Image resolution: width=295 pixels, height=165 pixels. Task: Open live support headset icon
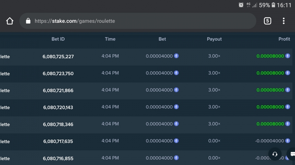coord(275,154)
